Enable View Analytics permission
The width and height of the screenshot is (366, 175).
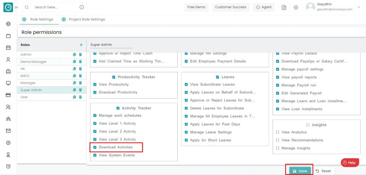(x=278, y=132)
